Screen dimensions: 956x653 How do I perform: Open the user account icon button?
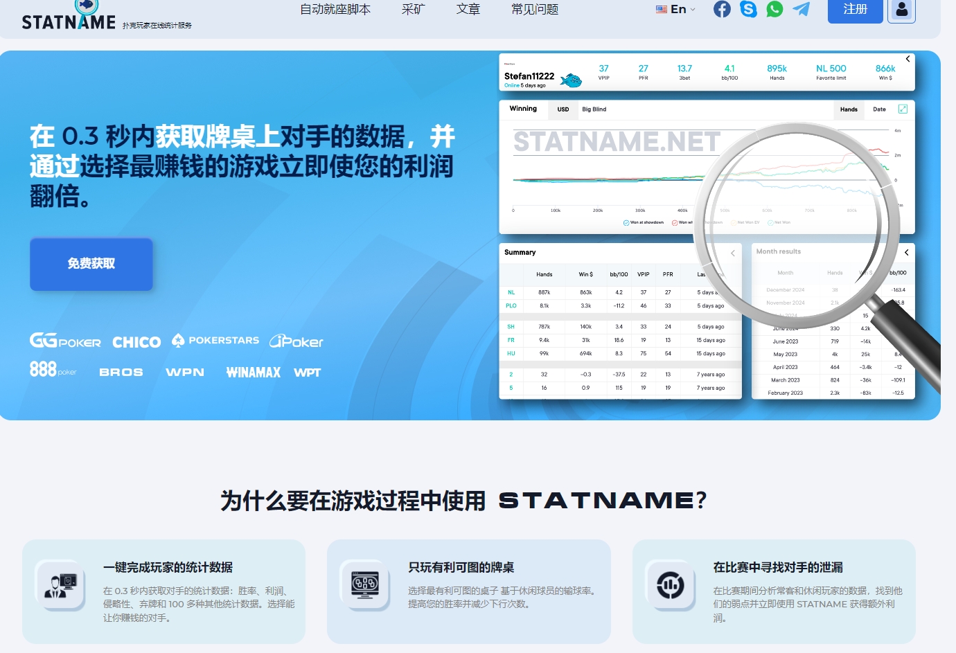[902, 10]
